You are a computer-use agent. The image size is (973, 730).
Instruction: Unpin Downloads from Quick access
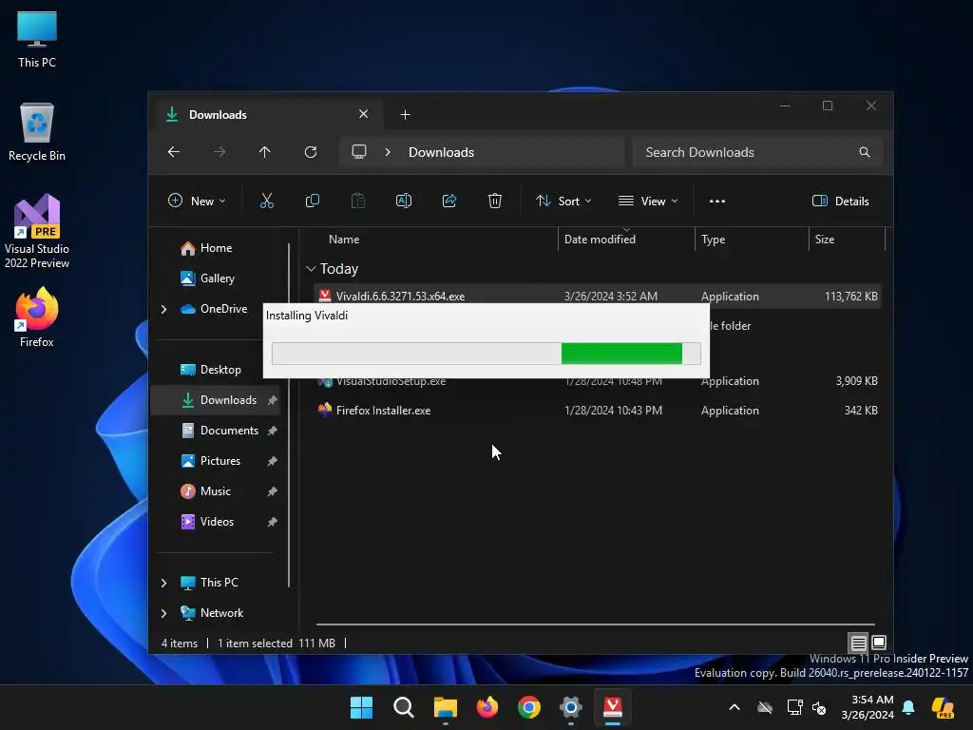(272, 400)
